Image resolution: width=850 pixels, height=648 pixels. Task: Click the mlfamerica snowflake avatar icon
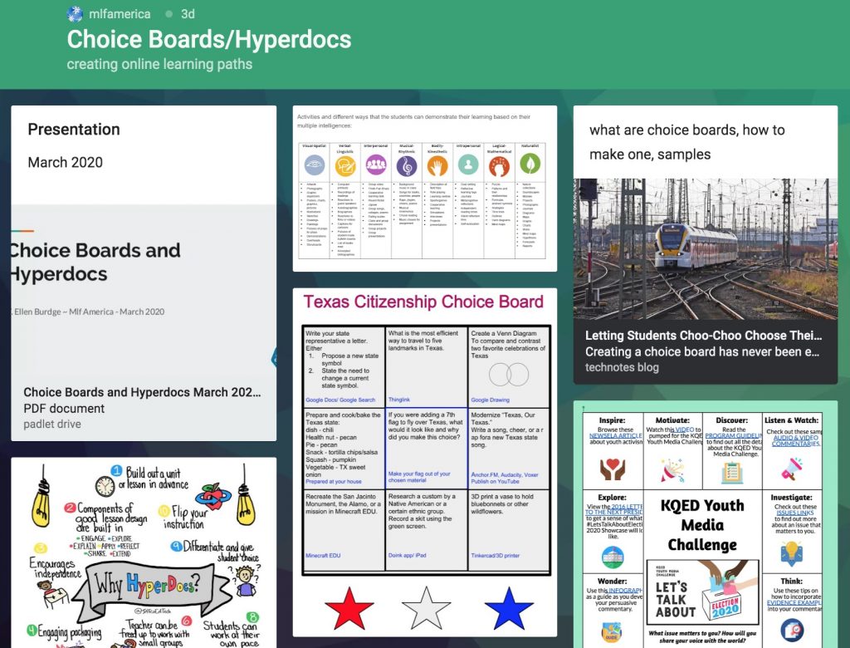[x=75, y=14]
